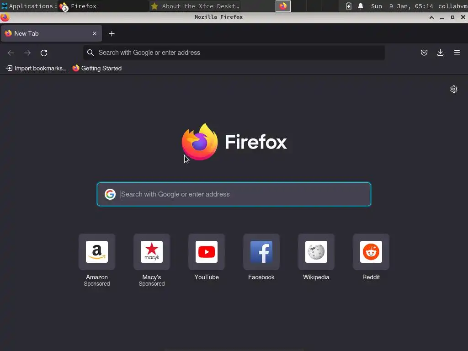Open the YouTube shortcut tile

tap(207, 252)
